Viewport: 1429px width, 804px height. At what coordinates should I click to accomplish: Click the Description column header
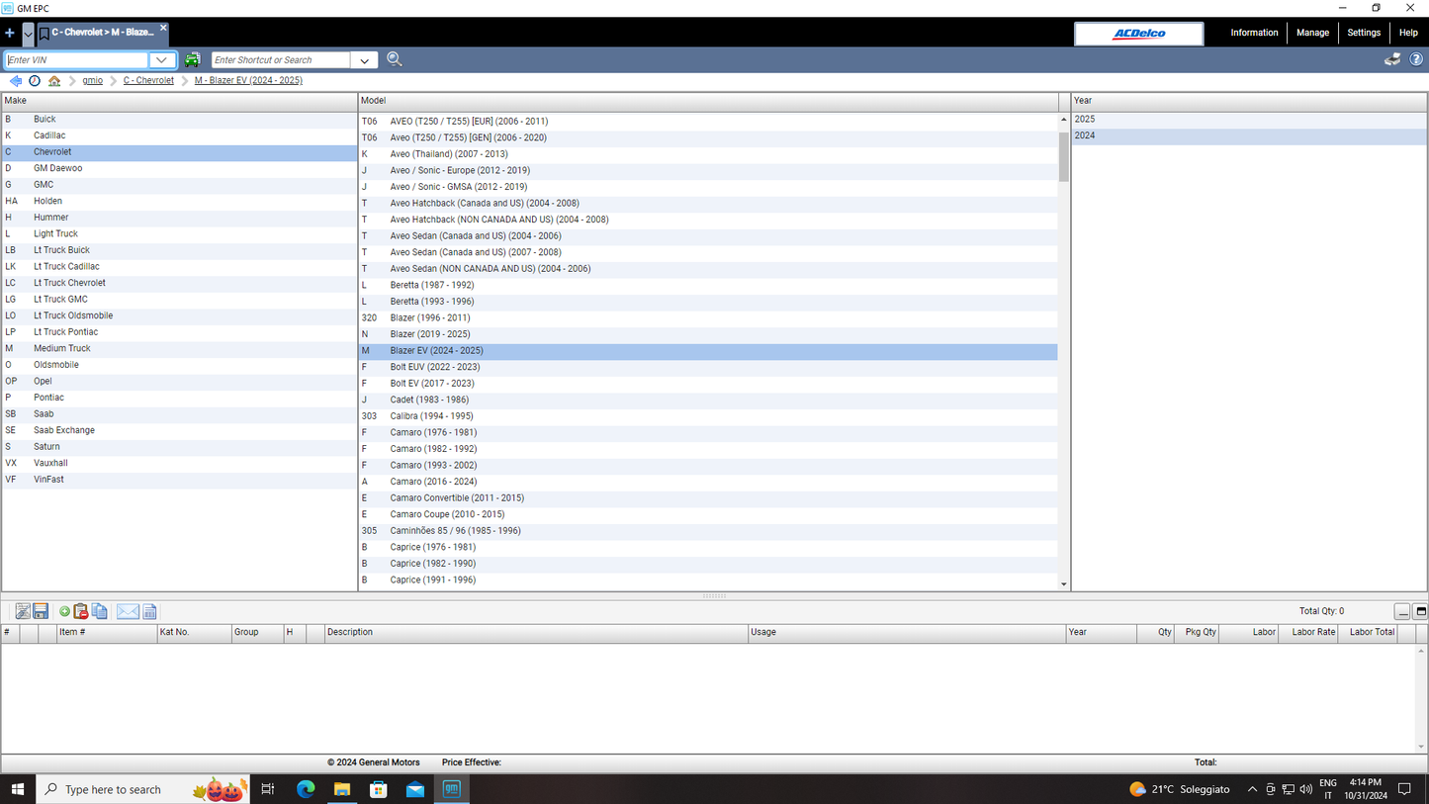[x=536, y=633]
